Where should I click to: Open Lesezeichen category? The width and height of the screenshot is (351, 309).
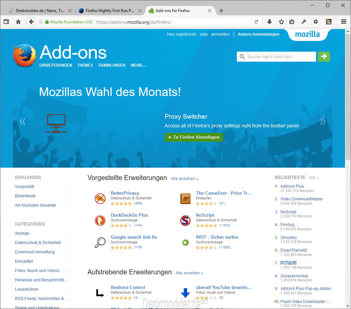26,289
